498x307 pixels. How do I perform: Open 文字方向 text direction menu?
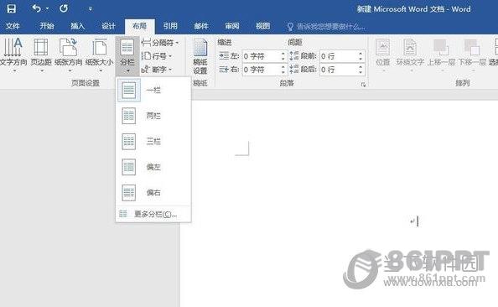[13, 55]
